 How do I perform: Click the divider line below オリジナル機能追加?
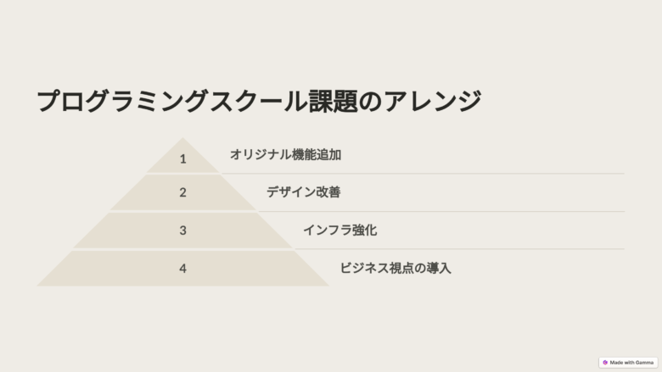(x=424, y=174)
